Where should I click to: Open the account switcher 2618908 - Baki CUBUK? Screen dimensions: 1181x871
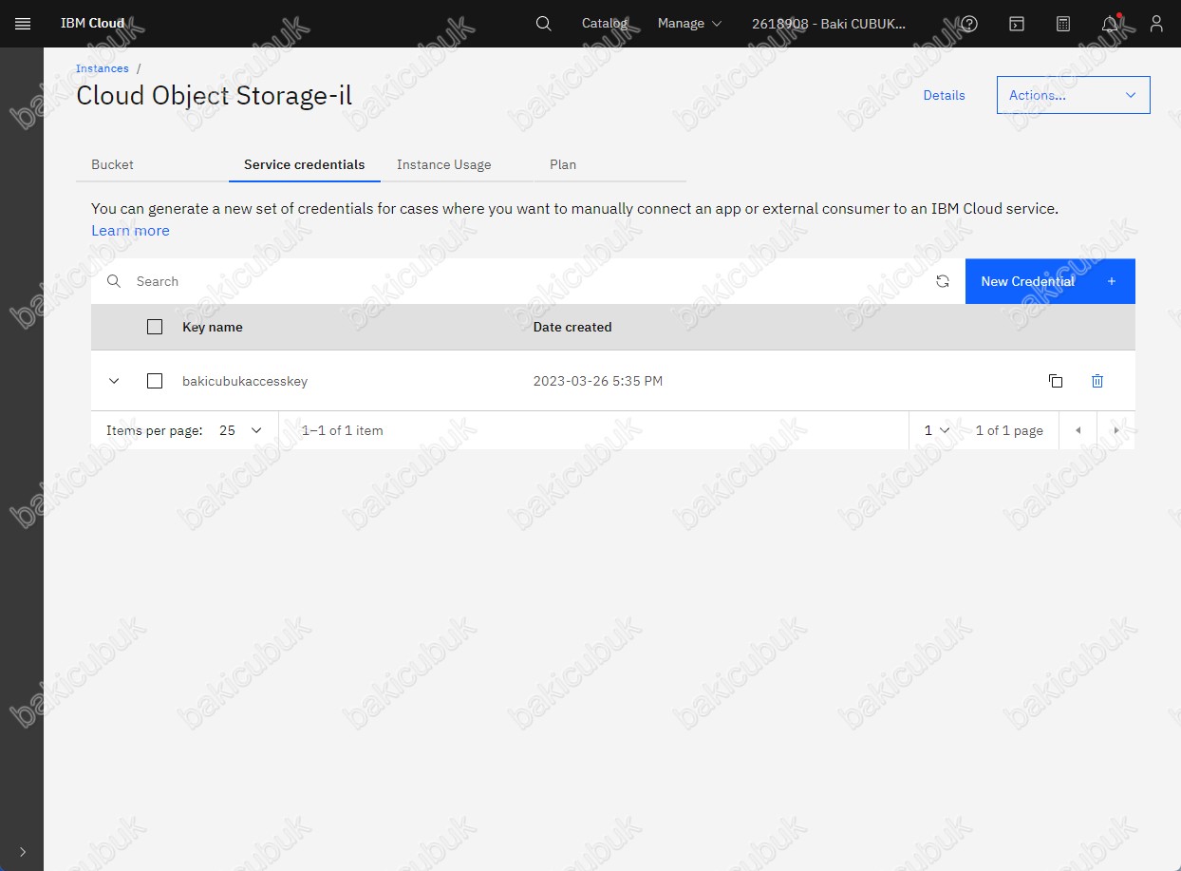click(x=829, y=24)
